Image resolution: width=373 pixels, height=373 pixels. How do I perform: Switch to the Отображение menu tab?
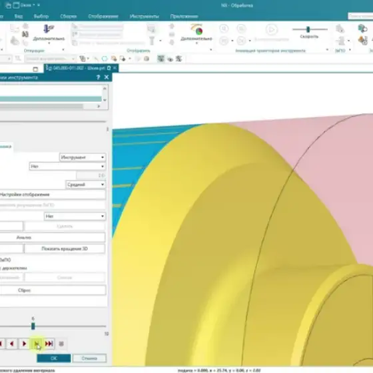(103, 16)
